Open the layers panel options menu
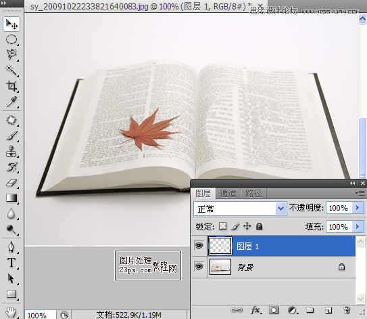Viewport: 367px width, 319px height. pyautogui.click(x=360, y=193)
